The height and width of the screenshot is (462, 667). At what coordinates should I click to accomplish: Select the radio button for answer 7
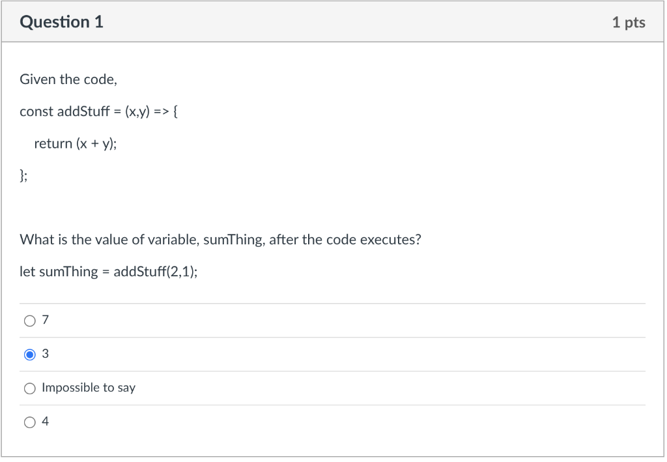30,321
